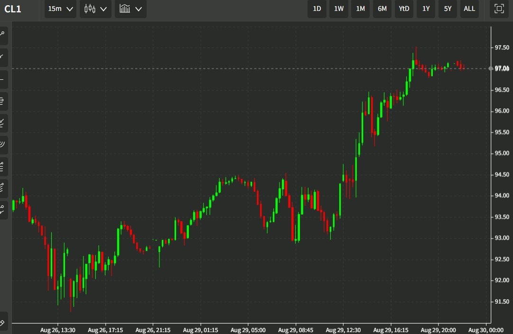Click the 92.50 price axis label

(502, 259)
